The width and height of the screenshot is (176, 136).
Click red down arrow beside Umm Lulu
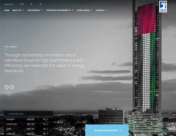pyautogui.click(x=47, y=124)
